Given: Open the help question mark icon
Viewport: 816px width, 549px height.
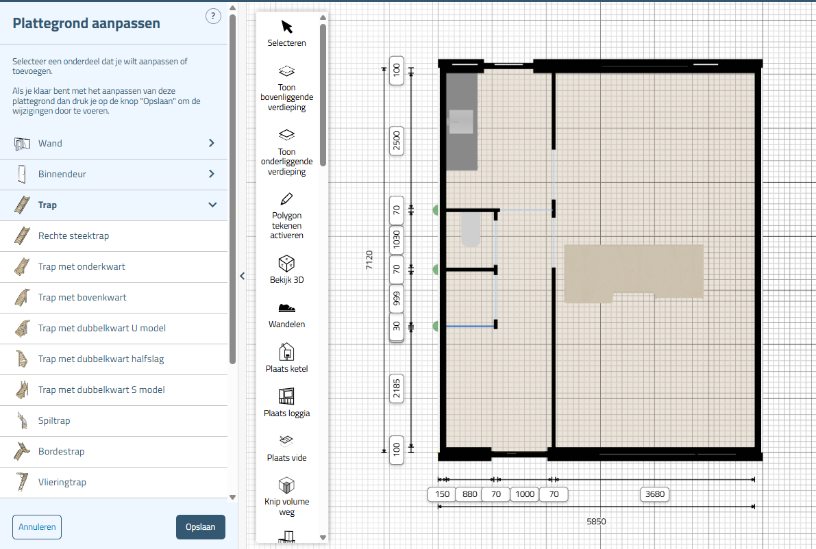Looking at the screenshot, I should [x=213, y=16].
